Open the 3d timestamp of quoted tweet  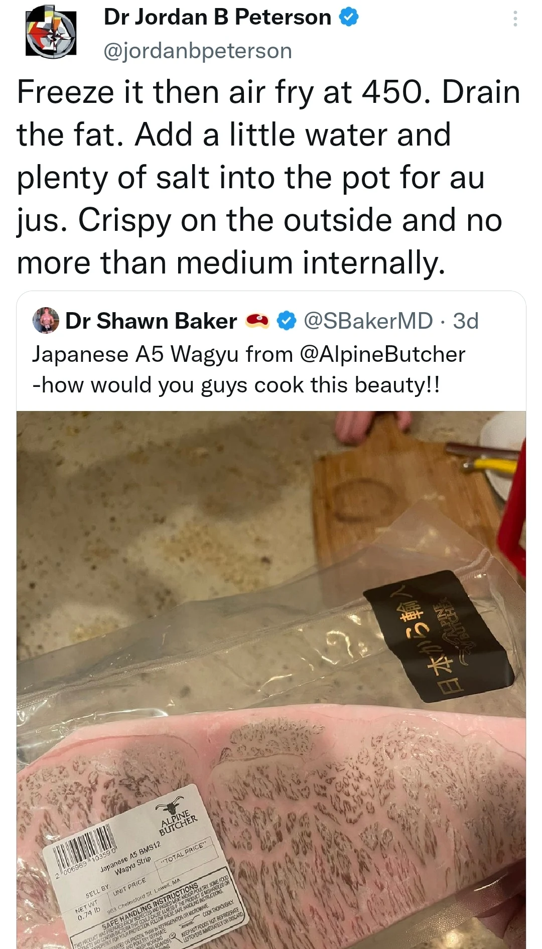(x=466, y=321)
